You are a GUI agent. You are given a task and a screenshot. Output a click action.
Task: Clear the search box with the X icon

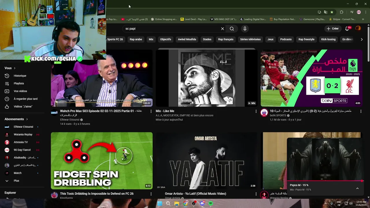pyautogui.click(x=223, y=29)
